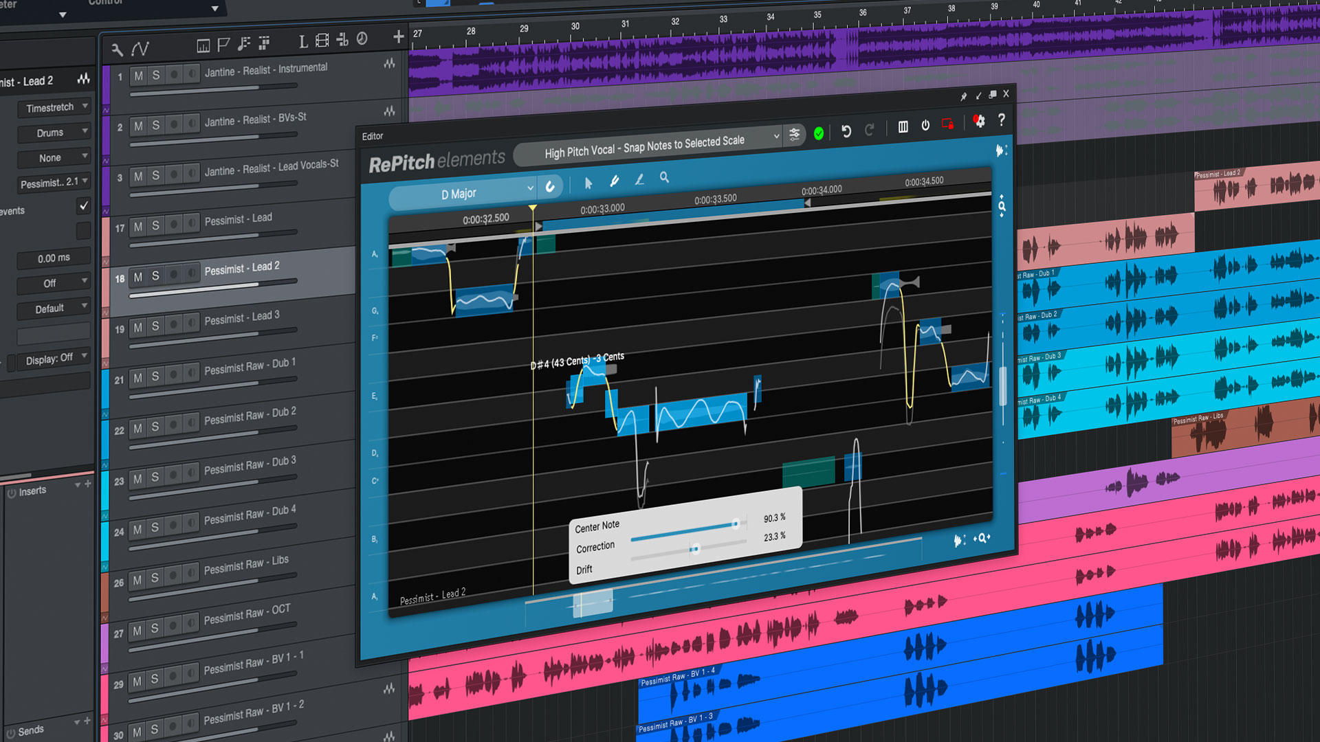Solo the Jantine - Realist - Instrumental track
Viewport: 1320px width, 742px height.
(x=155, y=76)
